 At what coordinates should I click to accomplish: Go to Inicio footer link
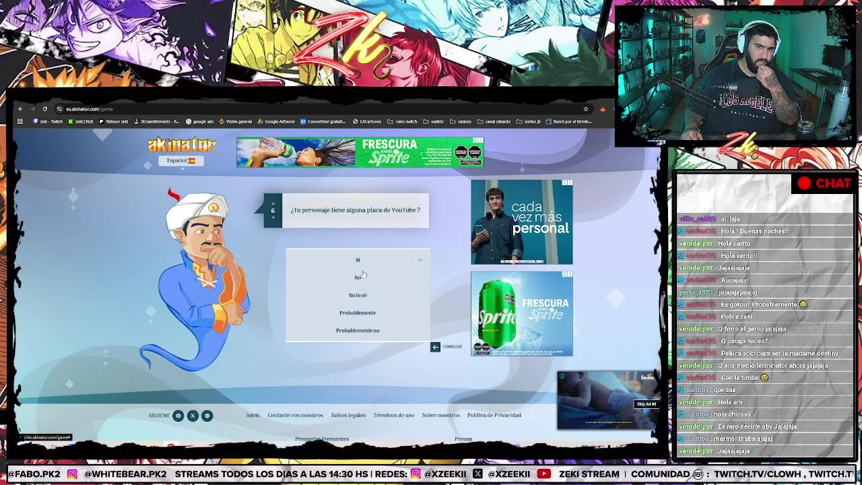point(253,415)
